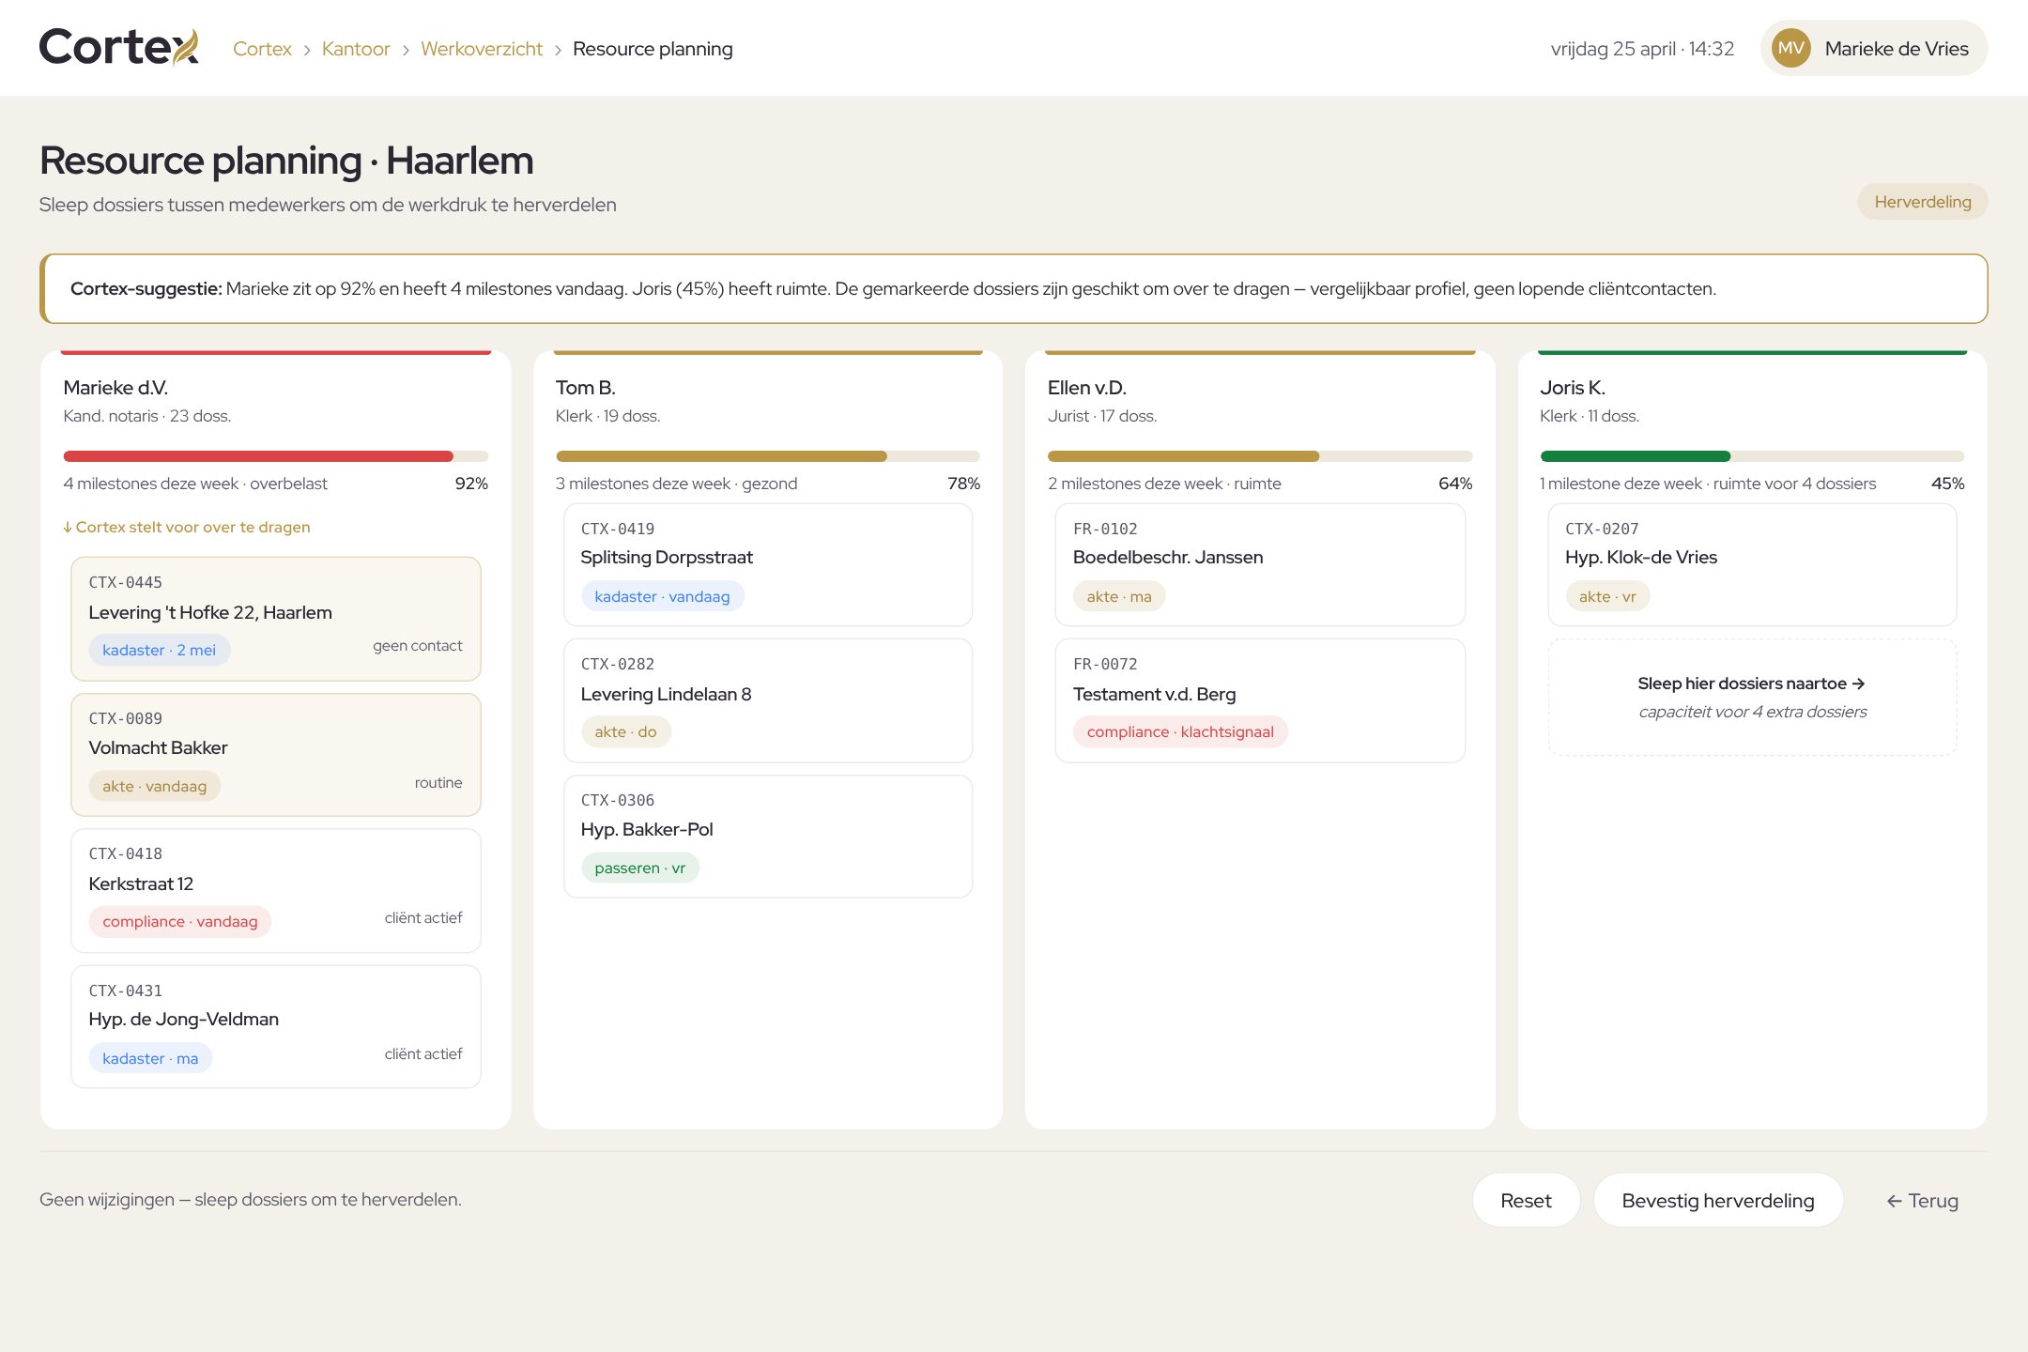Click the Cortex logo
This screenshot has width=2028, height=1352.
[x=119, y=48]
